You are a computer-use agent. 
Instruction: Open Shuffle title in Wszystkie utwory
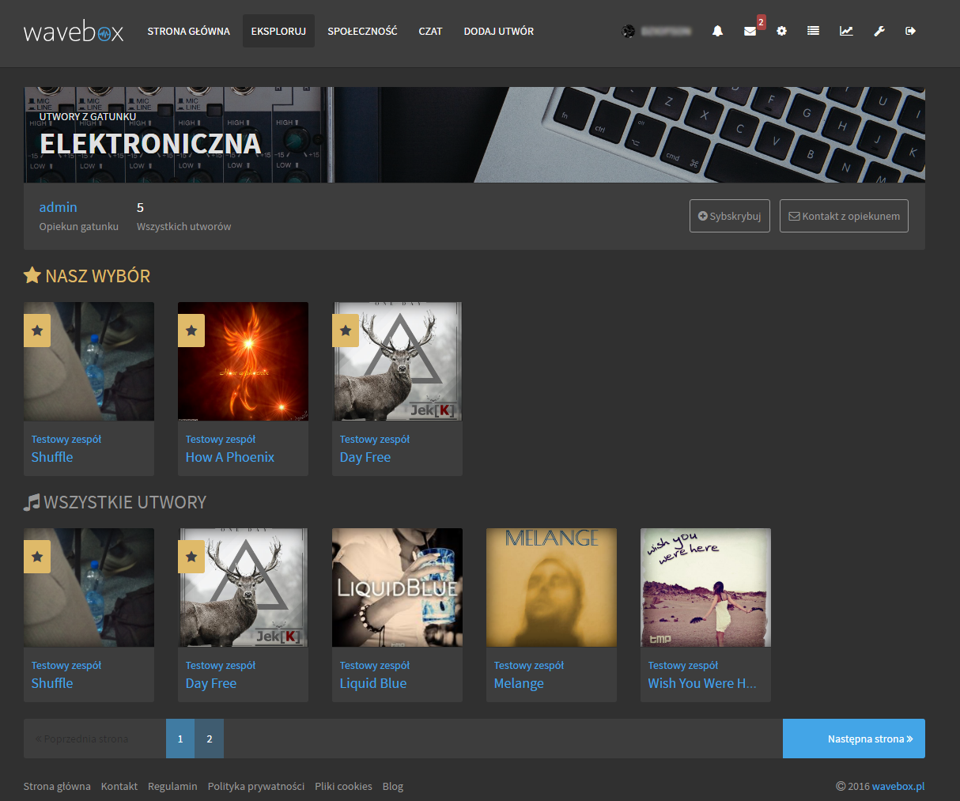(x=52, y=683)
